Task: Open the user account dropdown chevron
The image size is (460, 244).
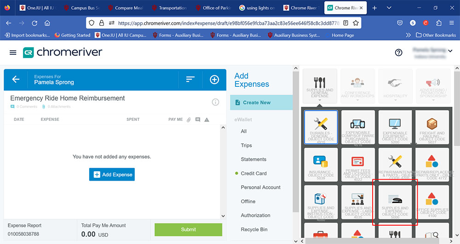Action: [x=450, y=51]
